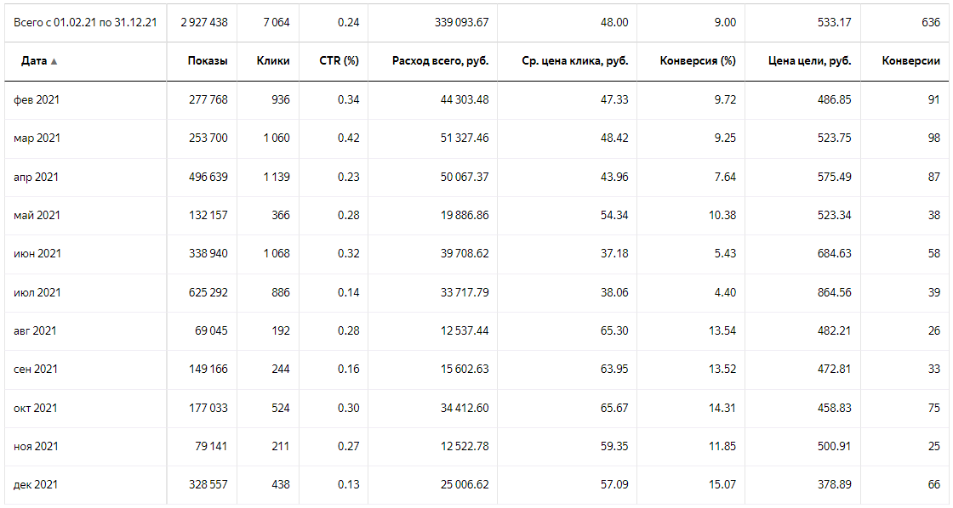
Task: Click the мар 2021 date cell
Action: 37,138
